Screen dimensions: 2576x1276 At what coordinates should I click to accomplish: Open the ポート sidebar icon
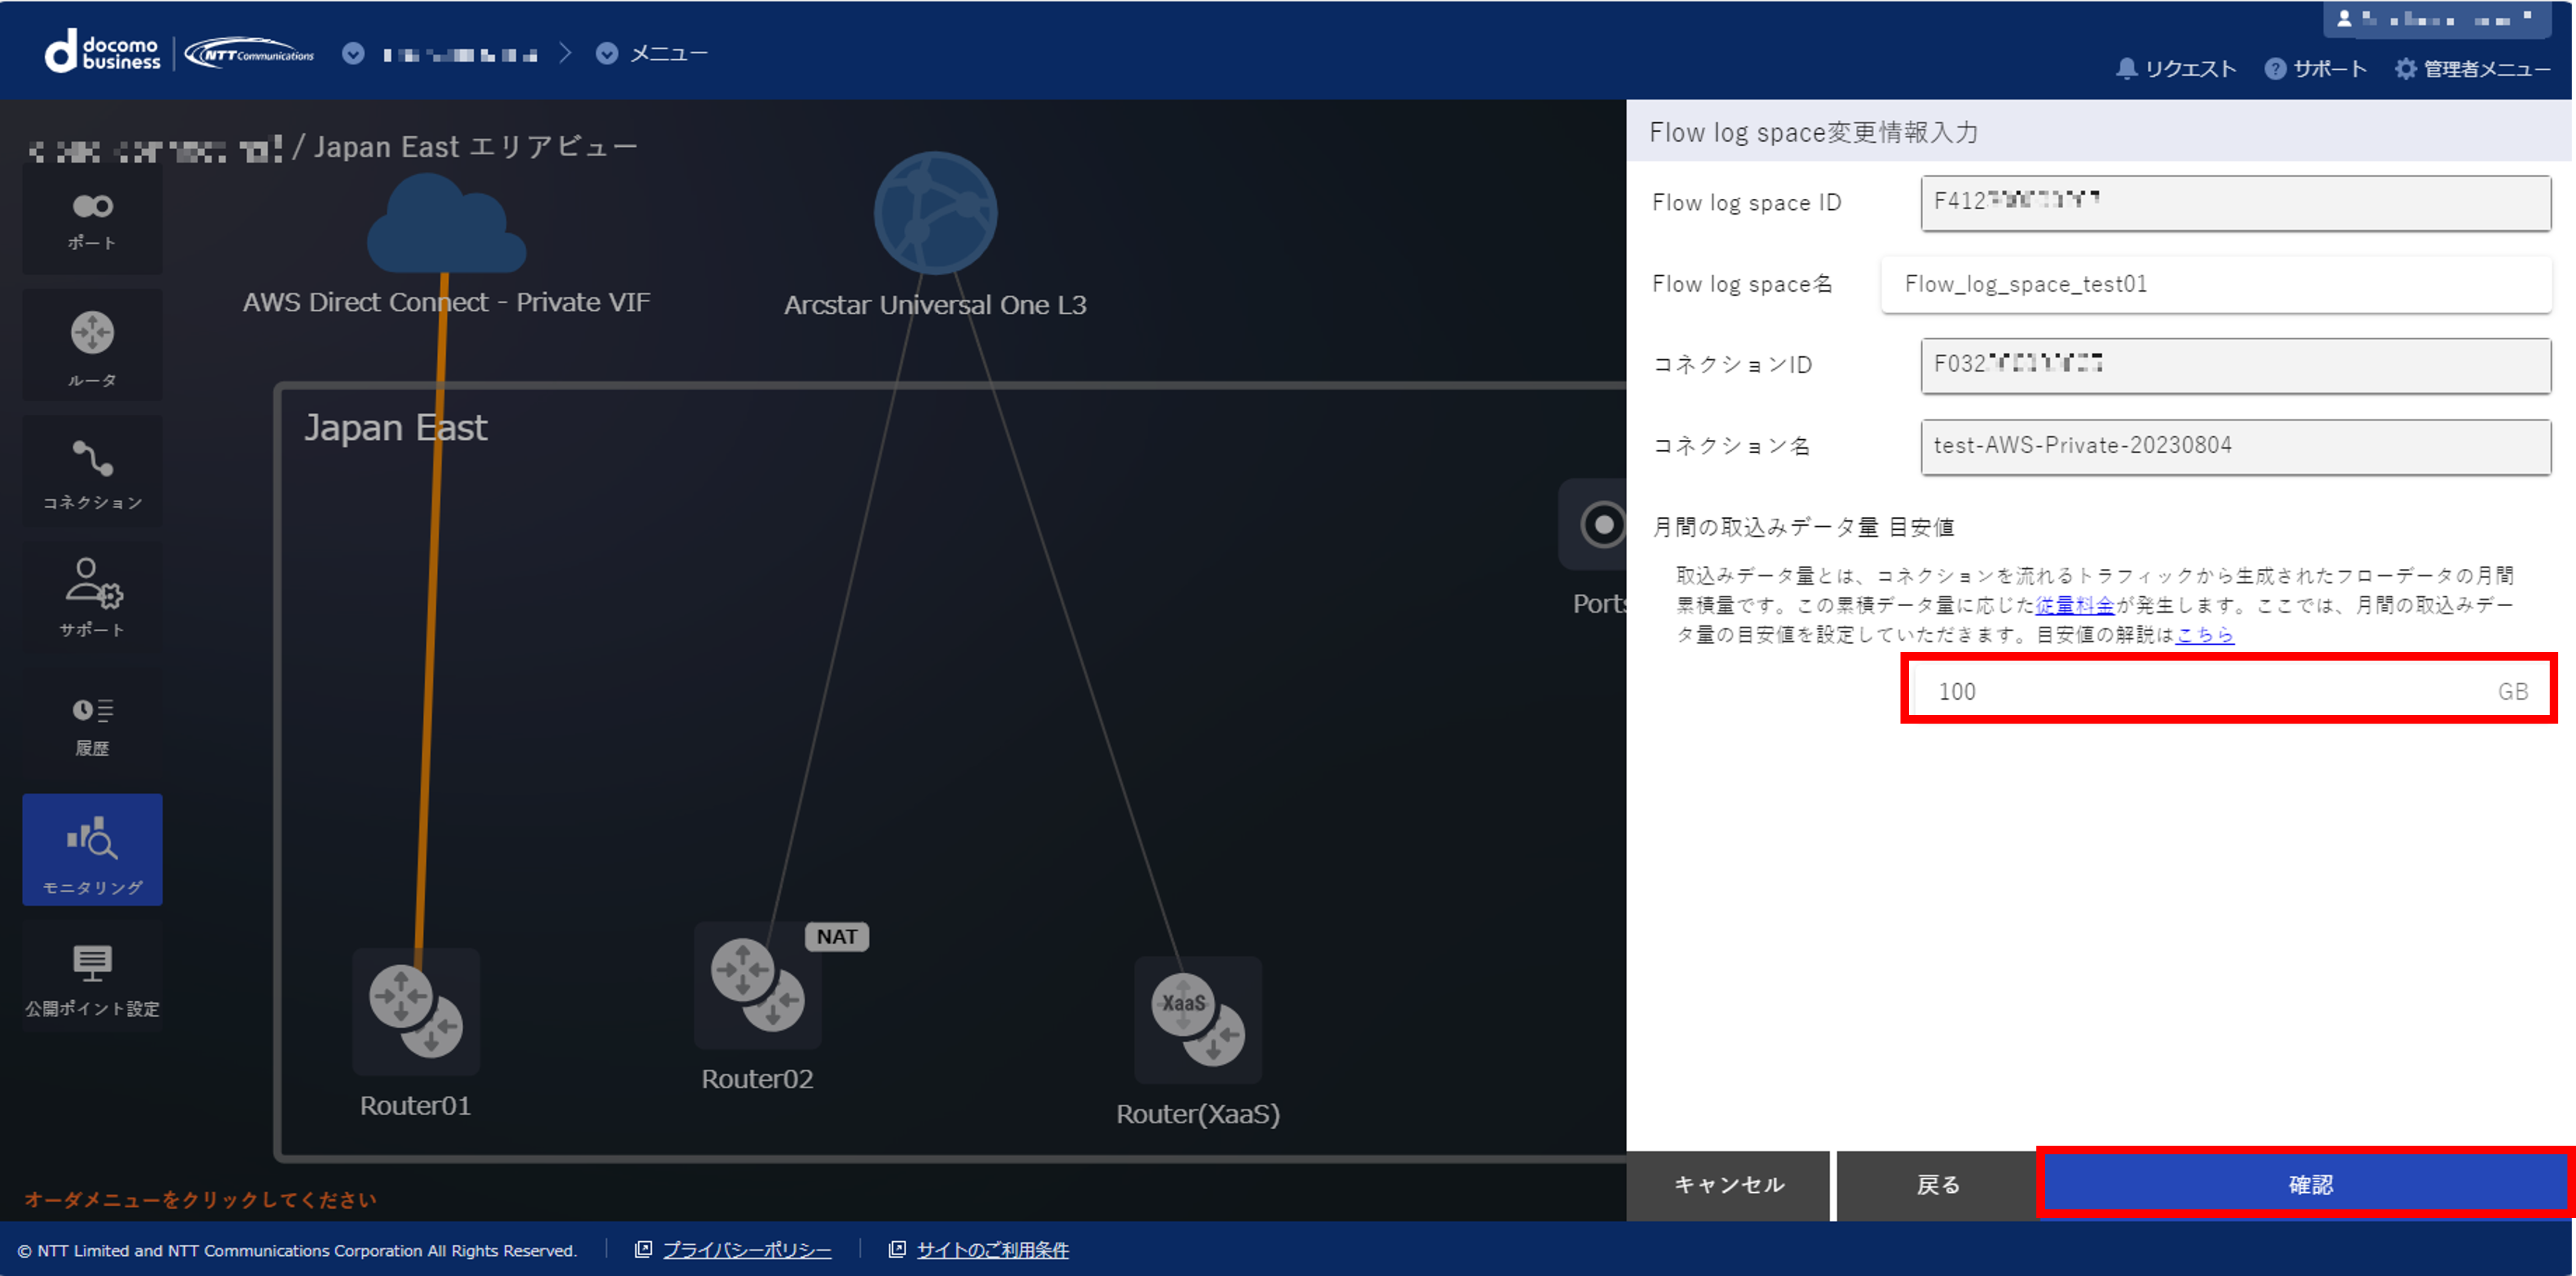tap(92, 220)
